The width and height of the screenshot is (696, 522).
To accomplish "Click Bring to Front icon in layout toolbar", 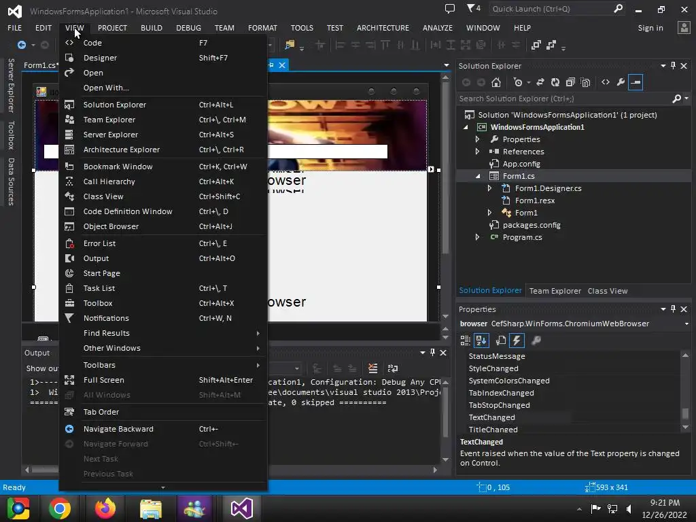I will point(536,45).
